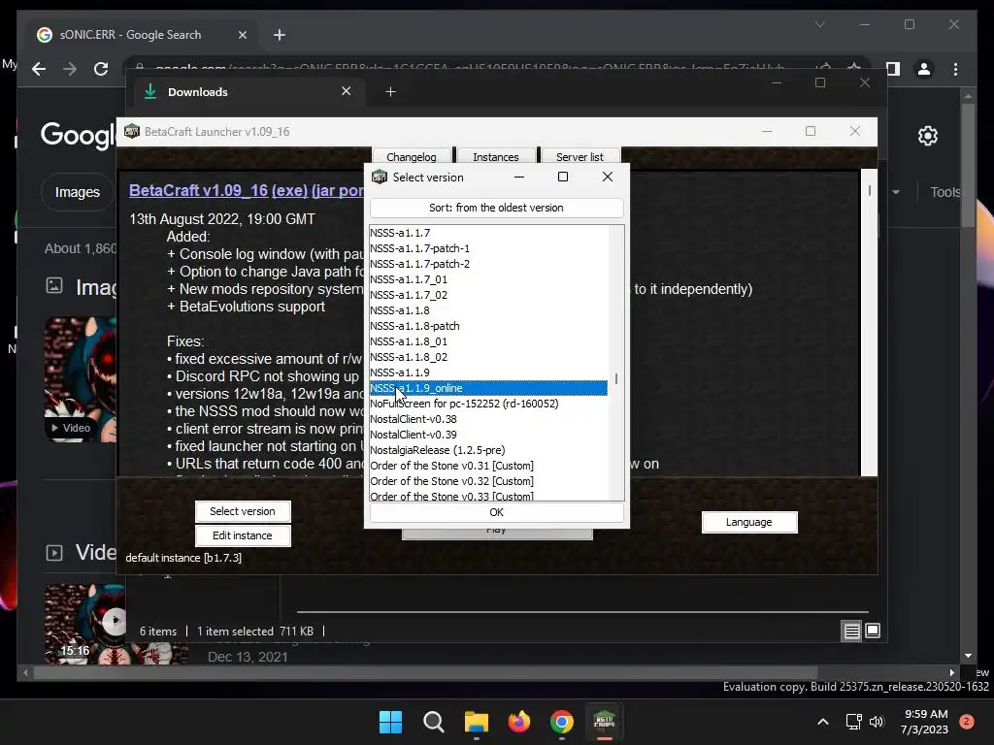The width and height of the screenshot is (994, 745).
Task: Click Select version button in launcher
Action: (x=242, y=511)
